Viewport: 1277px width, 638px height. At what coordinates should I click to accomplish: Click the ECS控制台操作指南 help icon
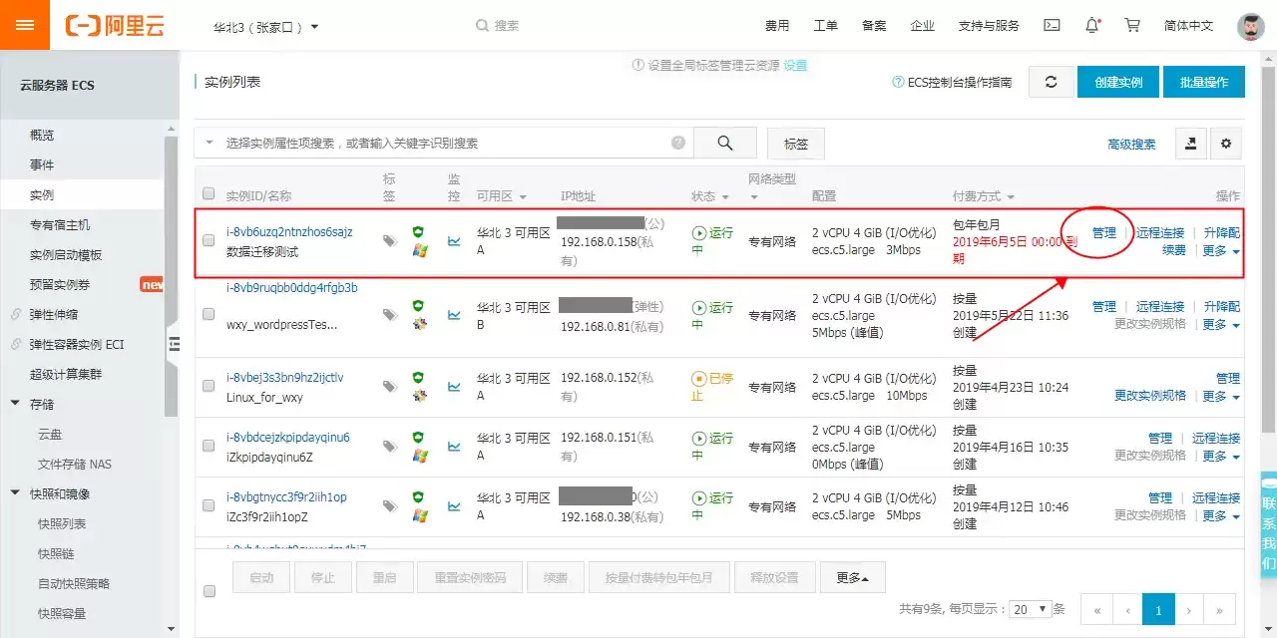coord(898,83)
